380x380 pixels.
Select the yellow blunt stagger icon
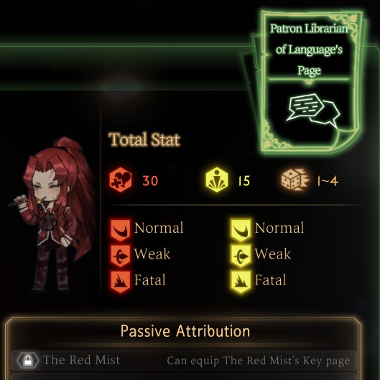pos(241,282)
